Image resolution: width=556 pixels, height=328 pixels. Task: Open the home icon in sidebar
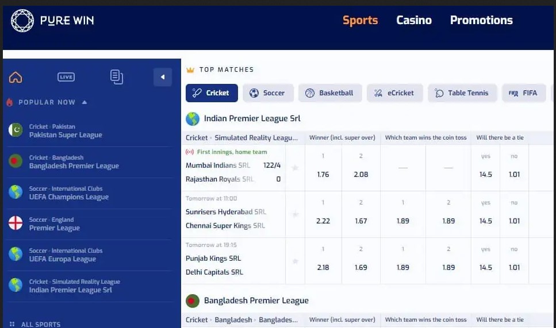coord(16,77)
